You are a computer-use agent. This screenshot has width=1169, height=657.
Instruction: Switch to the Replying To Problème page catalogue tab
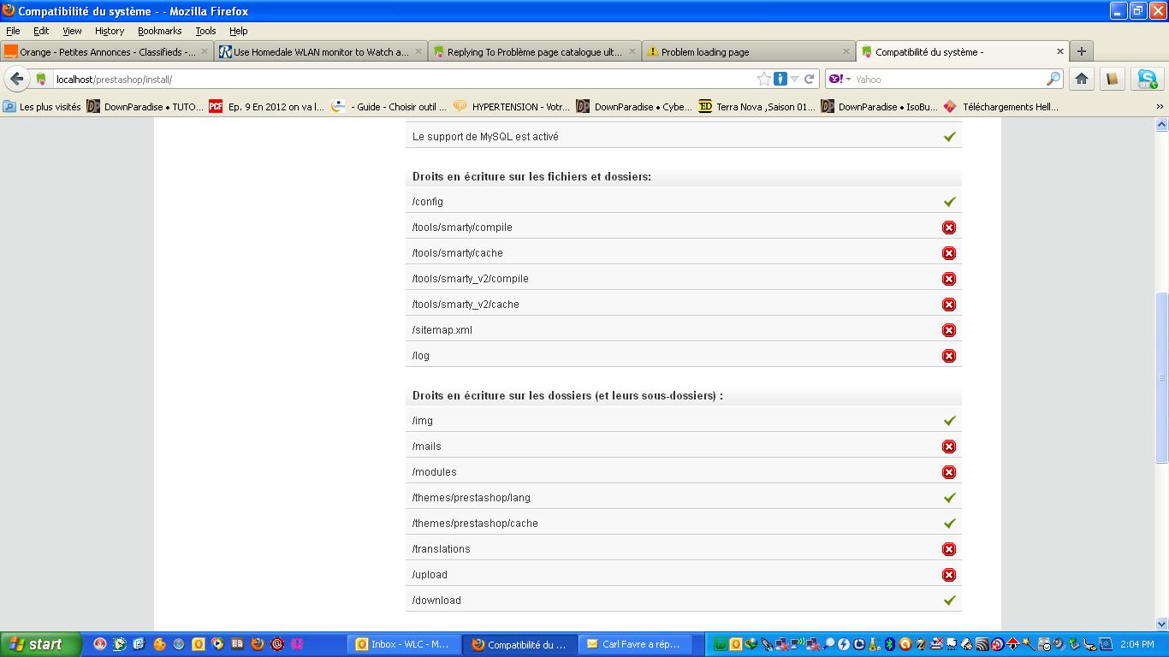click(x=535, y=51)
